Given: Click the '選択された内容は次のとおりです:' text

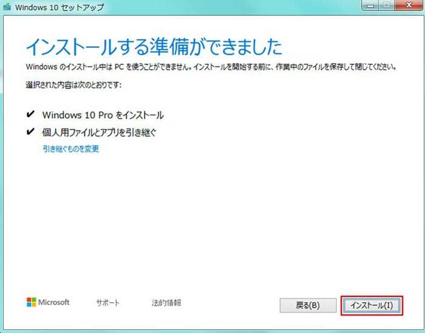Looking at the screenshot, I should click(73, 85).
